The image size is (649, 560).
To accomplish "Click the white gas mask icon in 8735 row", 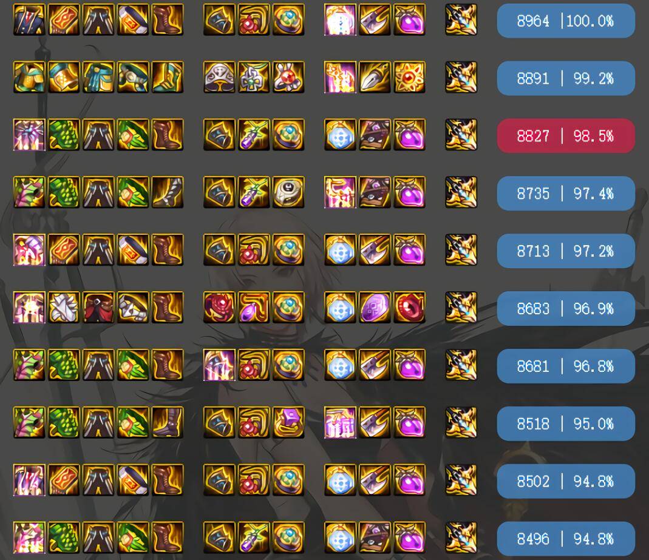I will (288, 192).
